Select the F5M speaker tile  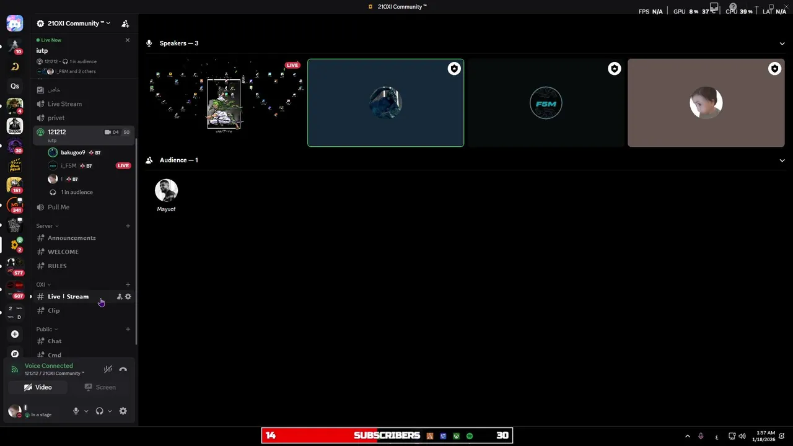[546, 103]
